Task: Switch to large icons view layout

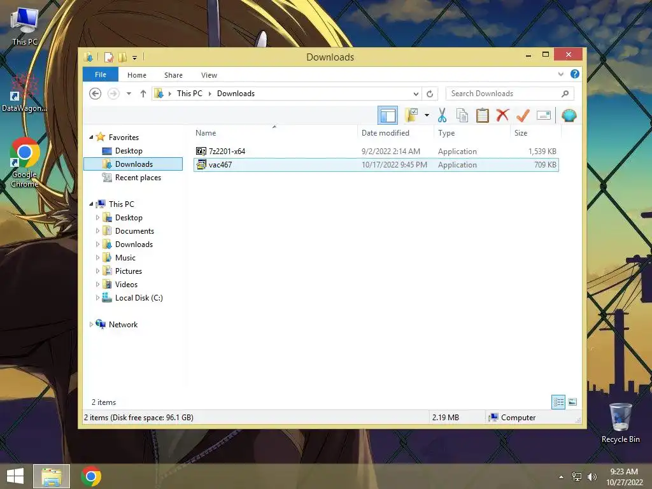Action: (x=572, y=402)
